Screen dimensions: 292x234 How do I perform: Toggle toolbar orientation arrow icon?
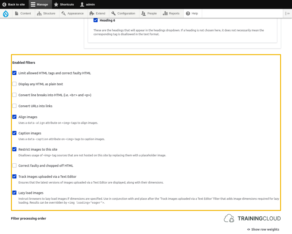(288, 14)
